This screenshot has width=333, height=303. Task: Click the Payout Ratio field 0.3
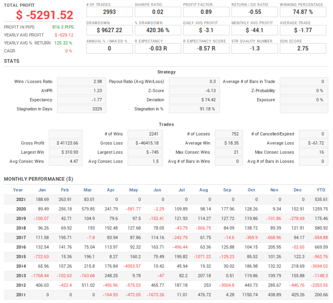pyautogui.click(x=194, y=82)
